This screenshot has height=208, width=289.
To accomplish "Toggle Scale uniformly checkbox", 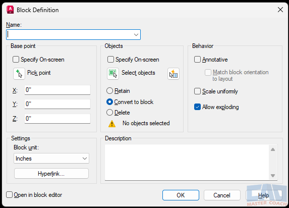I will click(x=197, y=91).
